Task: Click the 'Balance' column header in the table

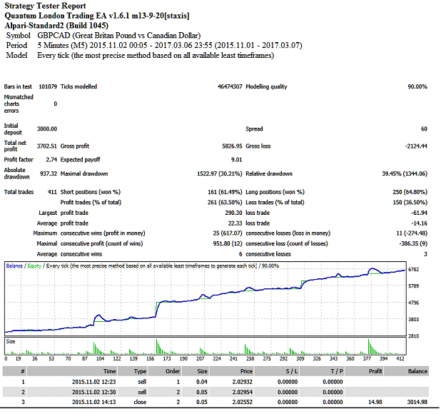Action: (406, 371)
